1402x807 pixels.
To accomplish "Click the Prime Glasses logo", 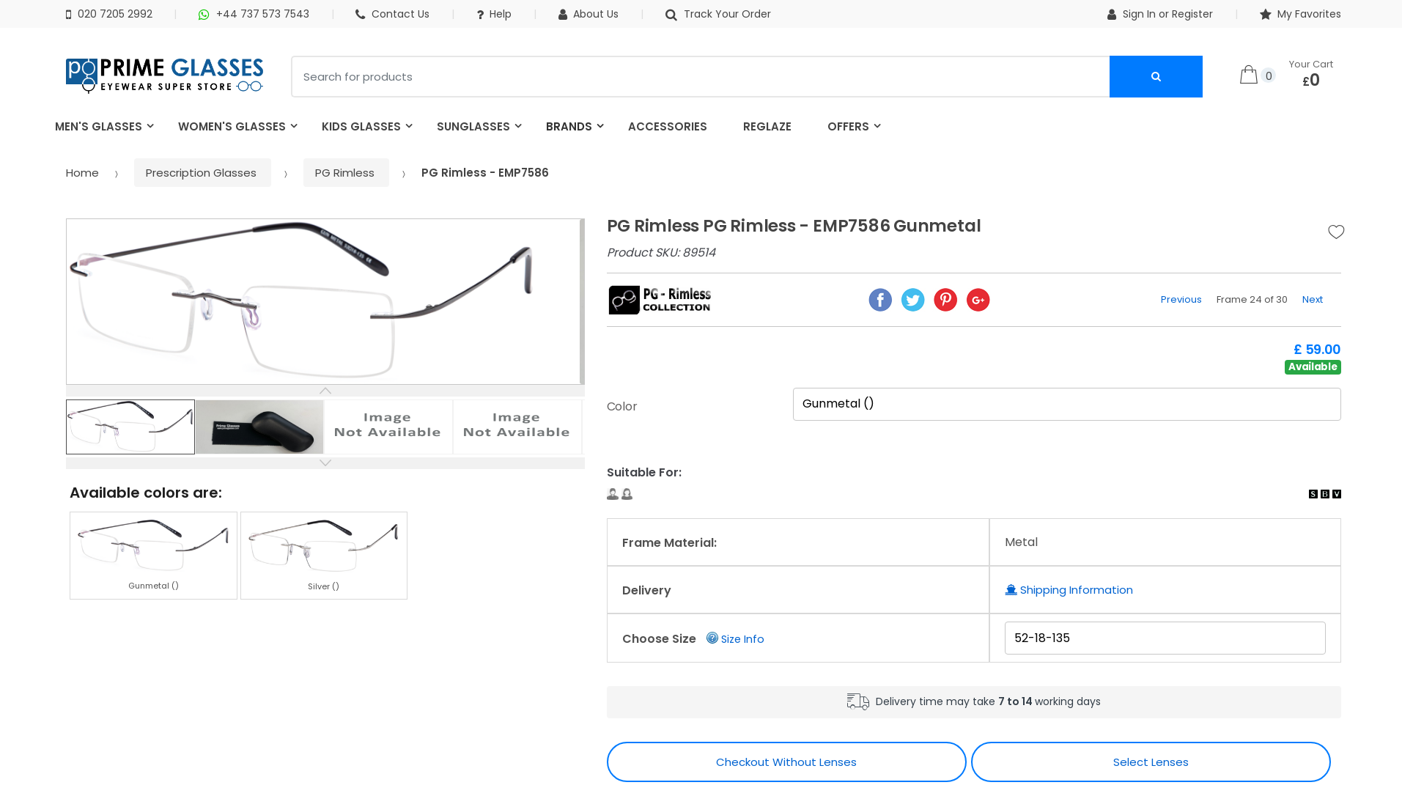I will pos(164,75).
